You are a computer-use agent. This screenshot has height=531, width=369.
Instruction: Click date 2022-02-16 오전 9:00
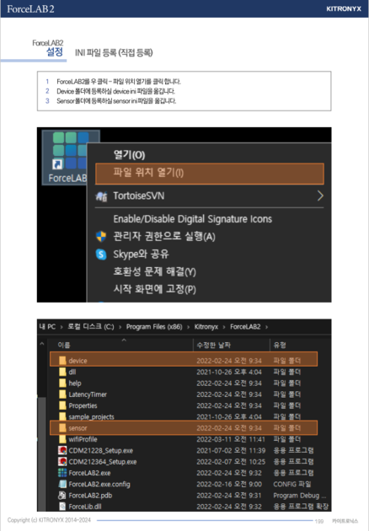click(229, 485)
